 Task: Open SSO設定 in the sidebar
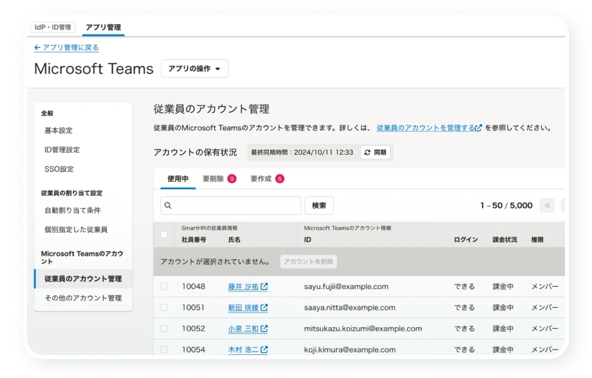pyautogui.click(x=59, y=169)
